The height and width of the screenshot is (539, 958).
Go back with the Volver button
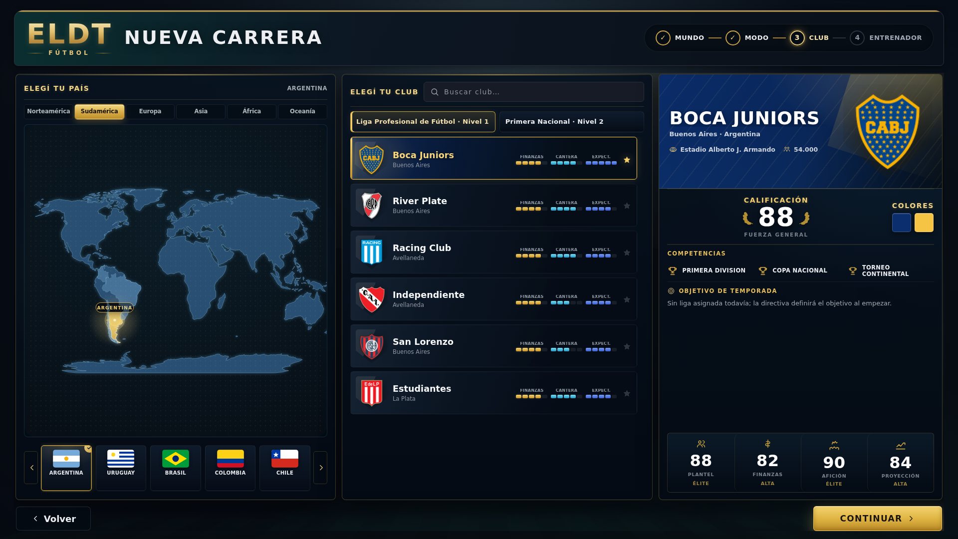(53, 519)
